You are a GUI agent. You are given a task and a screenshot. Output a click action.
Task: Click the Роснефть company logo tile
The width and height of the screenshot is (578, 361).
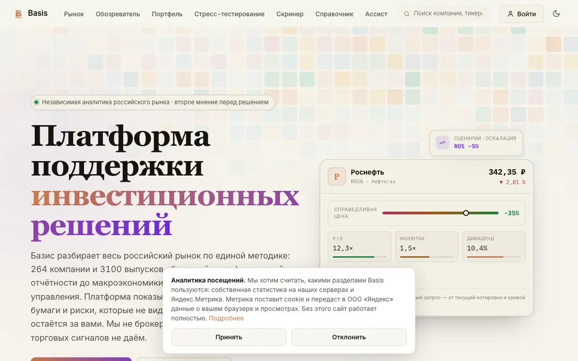pos(337,176)
